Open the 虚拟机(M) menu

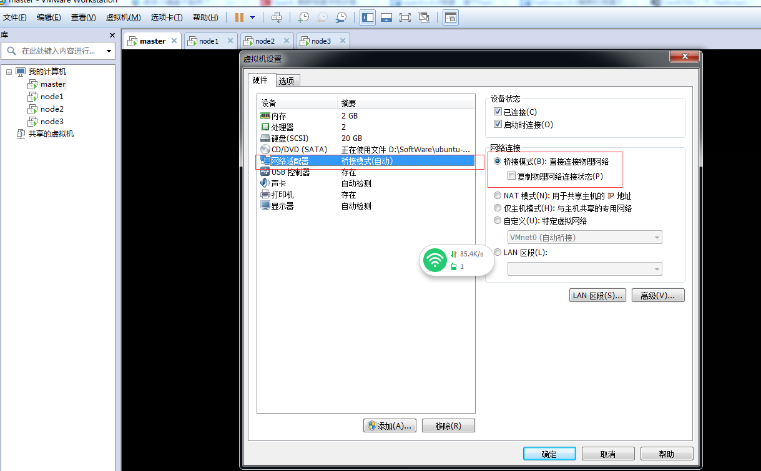click(x=123, y=17)
